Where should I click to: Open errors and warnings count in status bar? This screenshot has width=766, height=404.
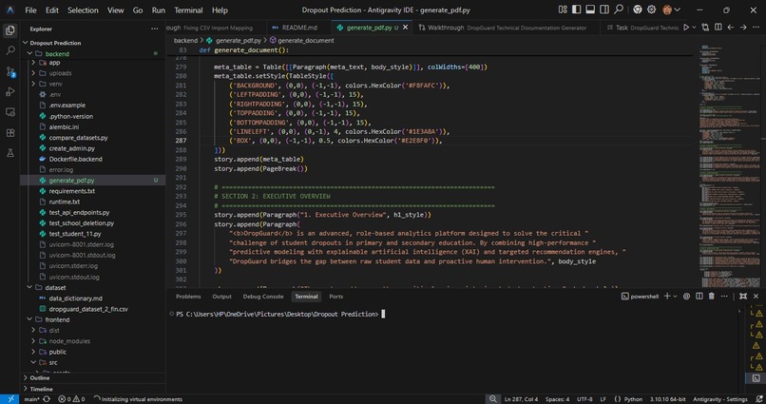[71, 399]
